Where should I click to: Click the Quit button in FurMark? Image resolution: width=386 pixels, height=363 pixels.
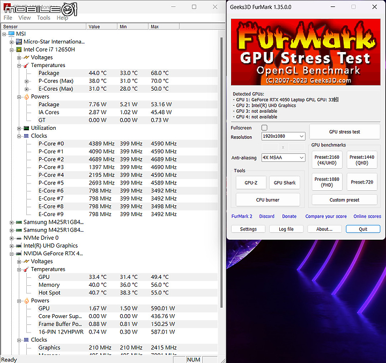click(363, 229)
